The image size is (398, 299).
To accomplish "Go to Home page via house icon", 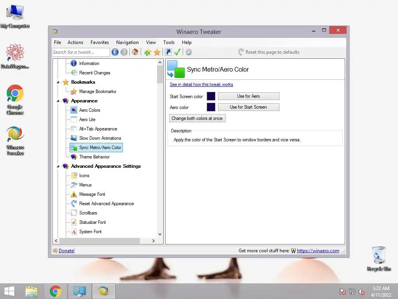I will (x=135, y=52).
